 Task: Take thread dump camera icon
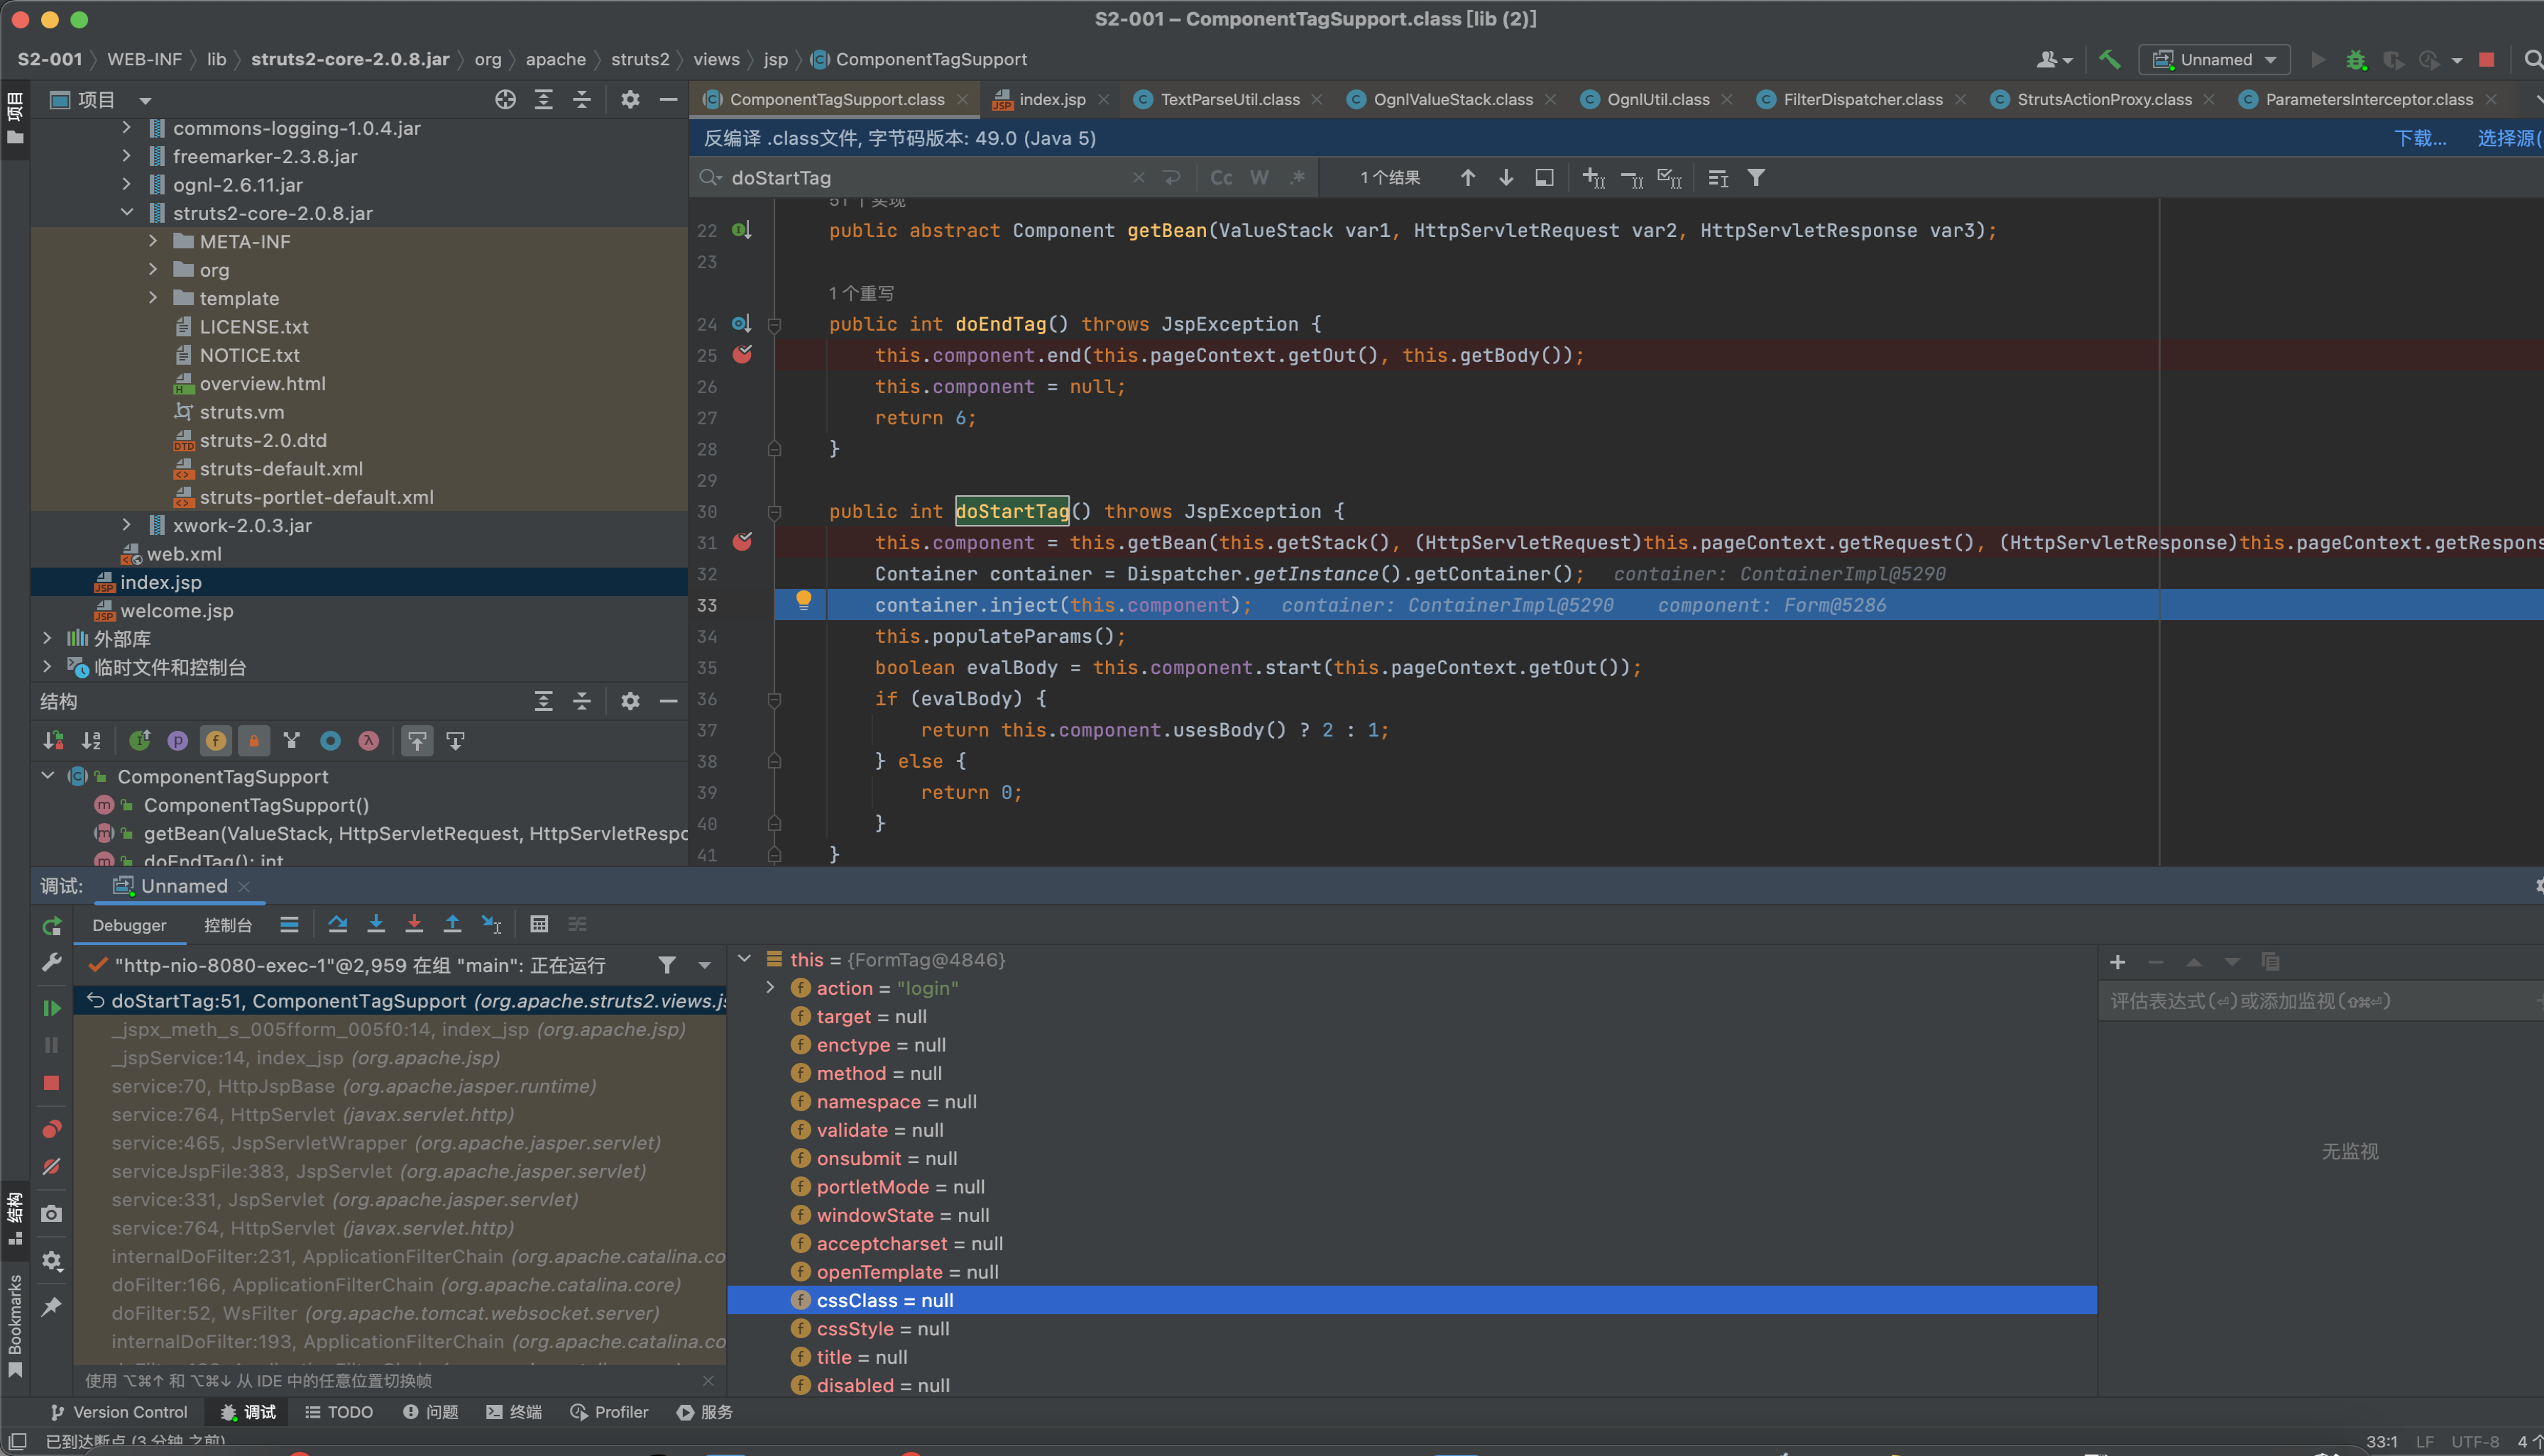[52, 1214]
